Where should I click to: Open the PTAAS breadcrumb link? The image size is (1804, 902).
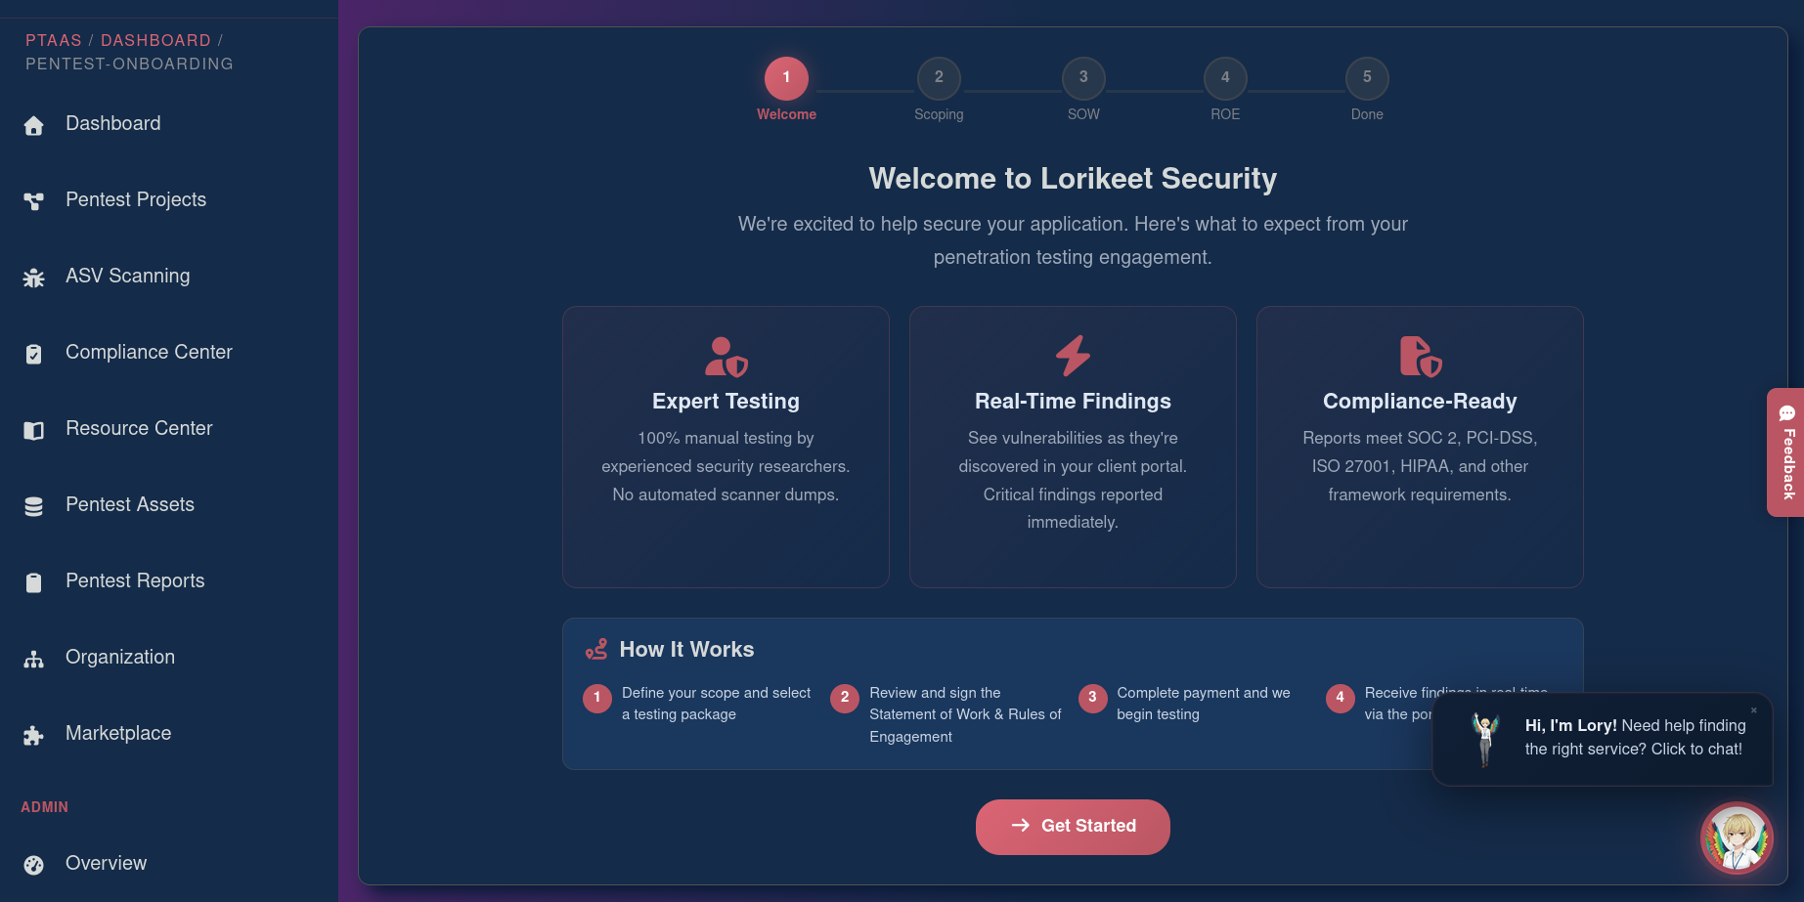(53, 40)
